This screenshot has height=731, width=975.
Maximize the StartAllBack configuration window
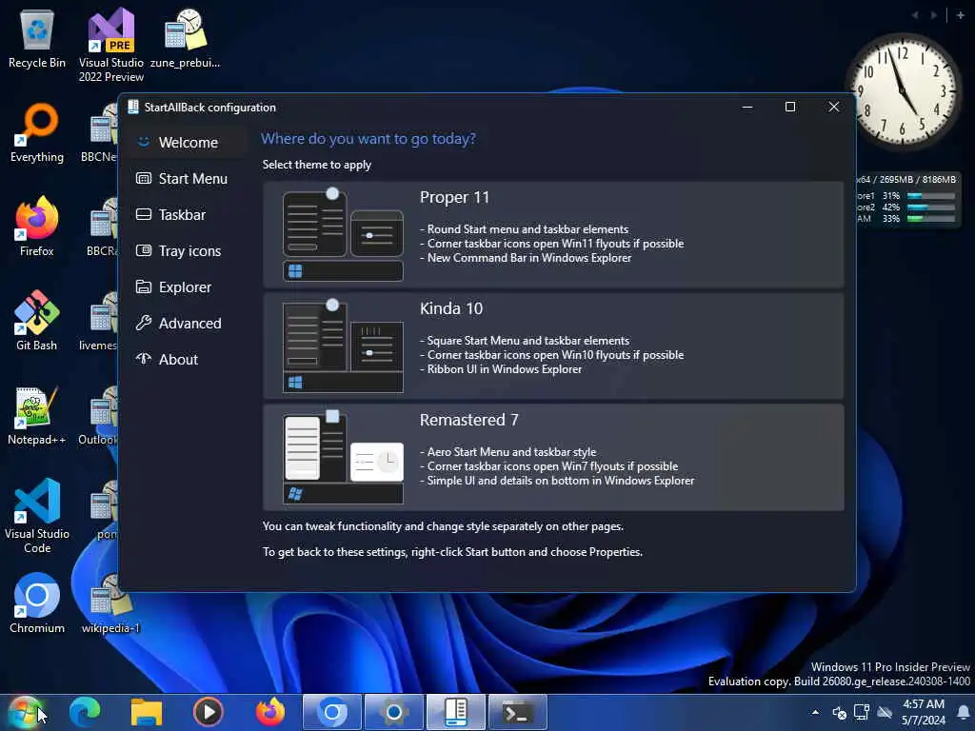coord(789,107)
